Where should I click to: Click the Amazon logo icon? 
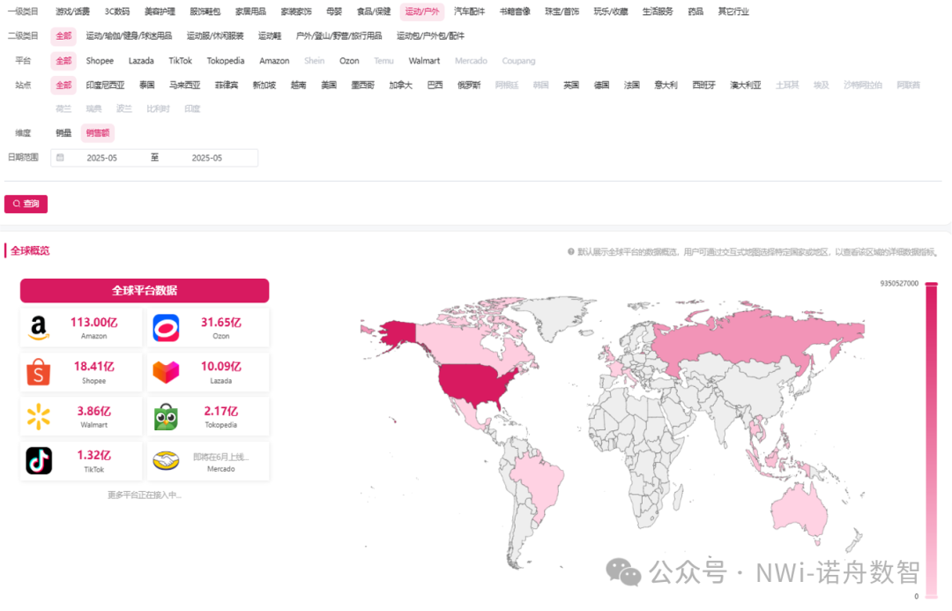pyautogui.click(x=38, y=328)
